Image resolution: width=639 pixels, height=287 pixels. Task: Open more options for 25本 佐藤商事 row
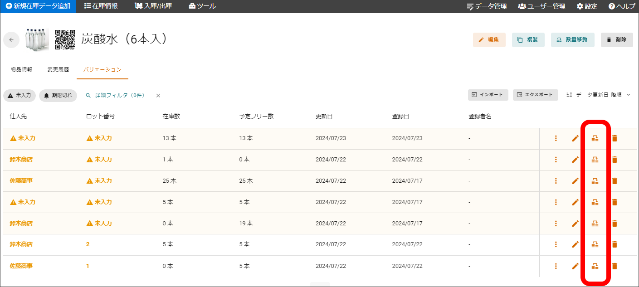pyautogui.click(x=556, y=181)
